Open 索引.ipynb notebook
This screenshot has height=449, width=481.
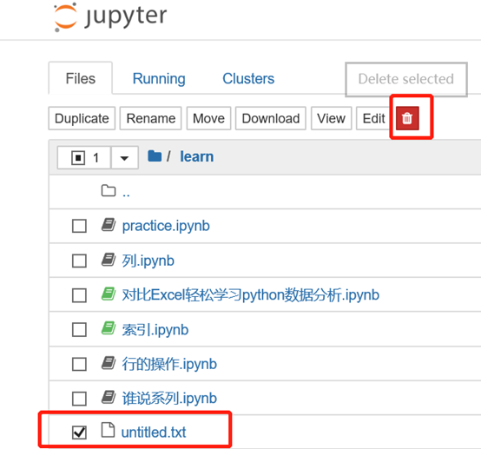(x=155, y=330)
